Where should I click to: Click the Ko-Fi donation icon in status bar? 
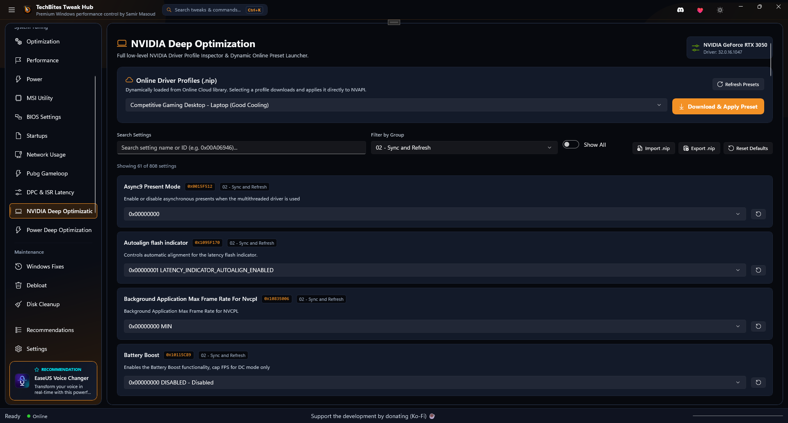tap(432, 416)
